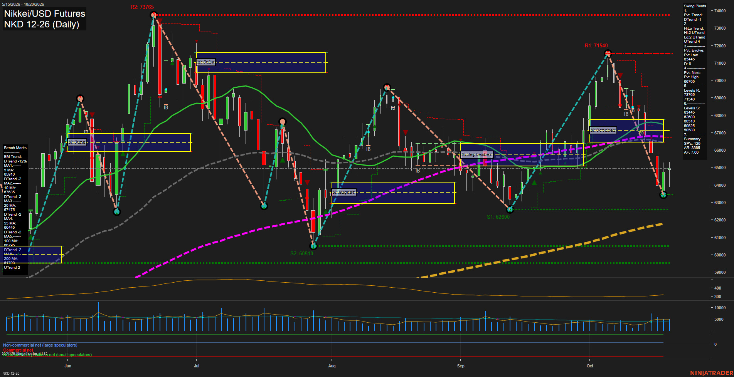This screenshot has height=377, width=734.
Task: Click the Jul label on the time axis
Action: (x=197, y=366)
